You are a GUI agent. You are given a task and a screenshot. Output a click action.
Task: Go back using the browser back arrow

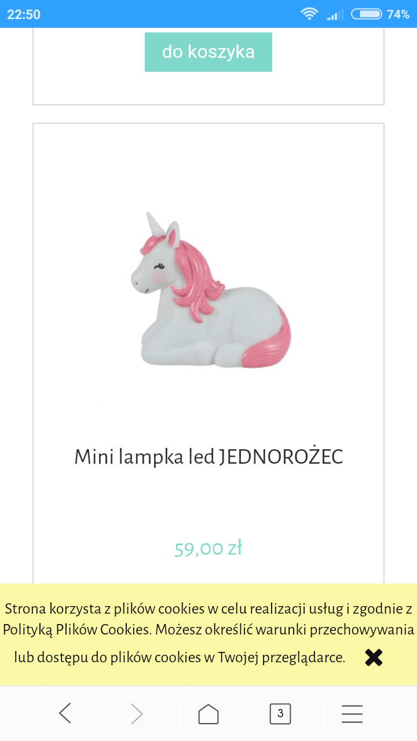coord(65,714)
